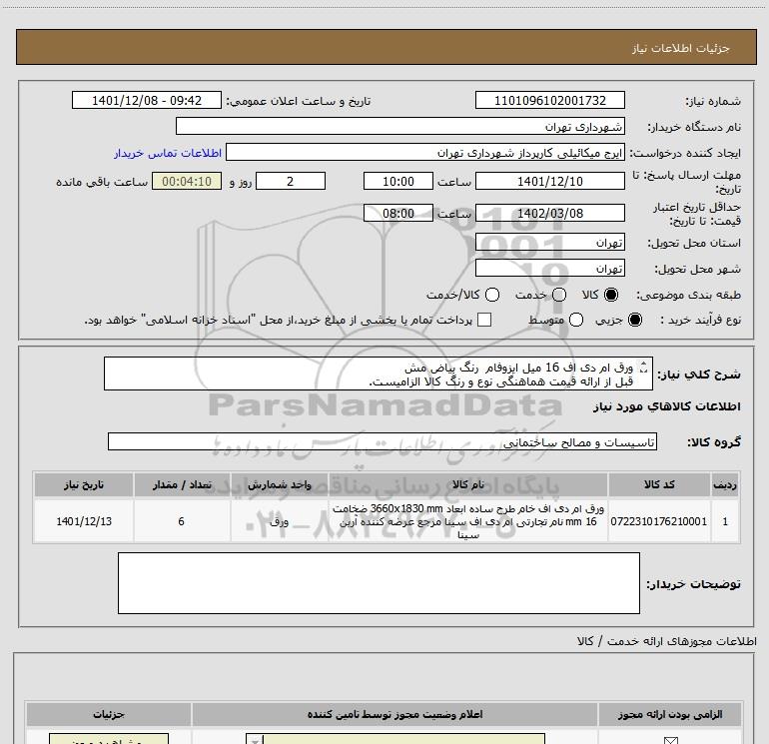Image resolution: width=769 pixels, height=744 pixels.
Task: Click the استان محل تحویل field
Action: click(549, 242)
